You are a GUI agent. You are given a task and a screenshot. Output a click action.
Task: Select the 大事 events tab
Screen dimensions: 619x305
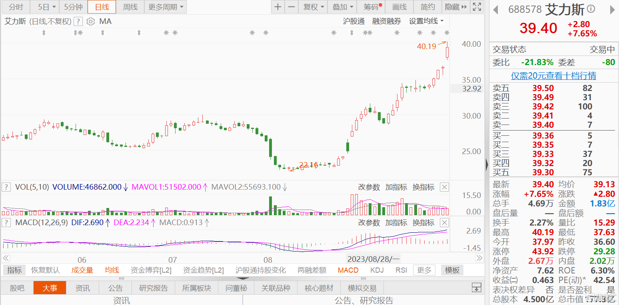click(50, 288)
